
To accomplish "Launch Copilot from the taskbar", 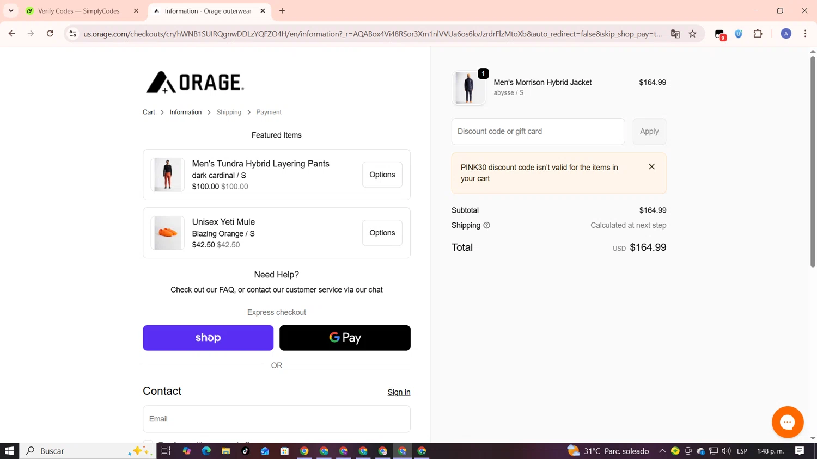I will coord(187,451).
